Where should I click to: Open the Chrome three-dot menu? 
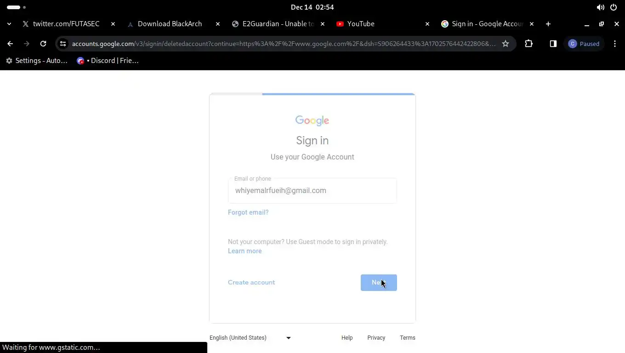615,44
